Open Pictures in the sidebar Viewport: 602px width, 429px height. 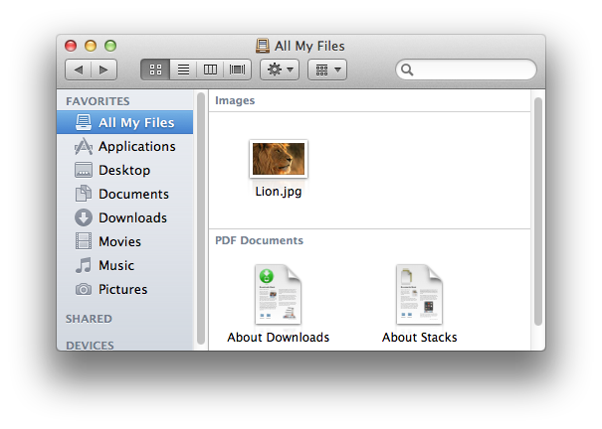(122, 289)
